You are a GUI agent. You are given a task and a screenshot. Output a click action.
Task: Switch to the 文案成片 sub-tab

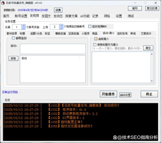[146, 33]
